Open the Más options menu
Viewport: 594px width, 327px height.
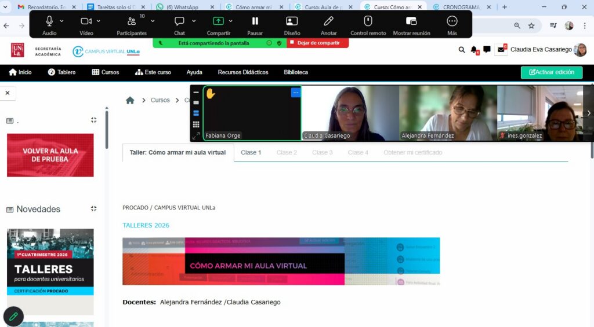pos(452,21)
